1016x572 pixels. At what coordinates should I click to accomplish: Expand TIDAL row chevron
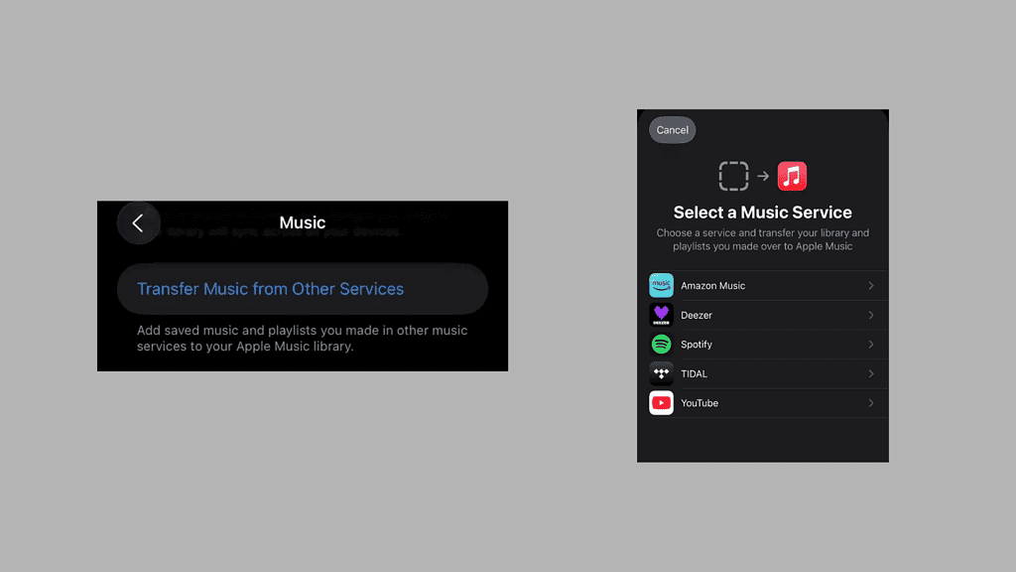tap(871, 373)
